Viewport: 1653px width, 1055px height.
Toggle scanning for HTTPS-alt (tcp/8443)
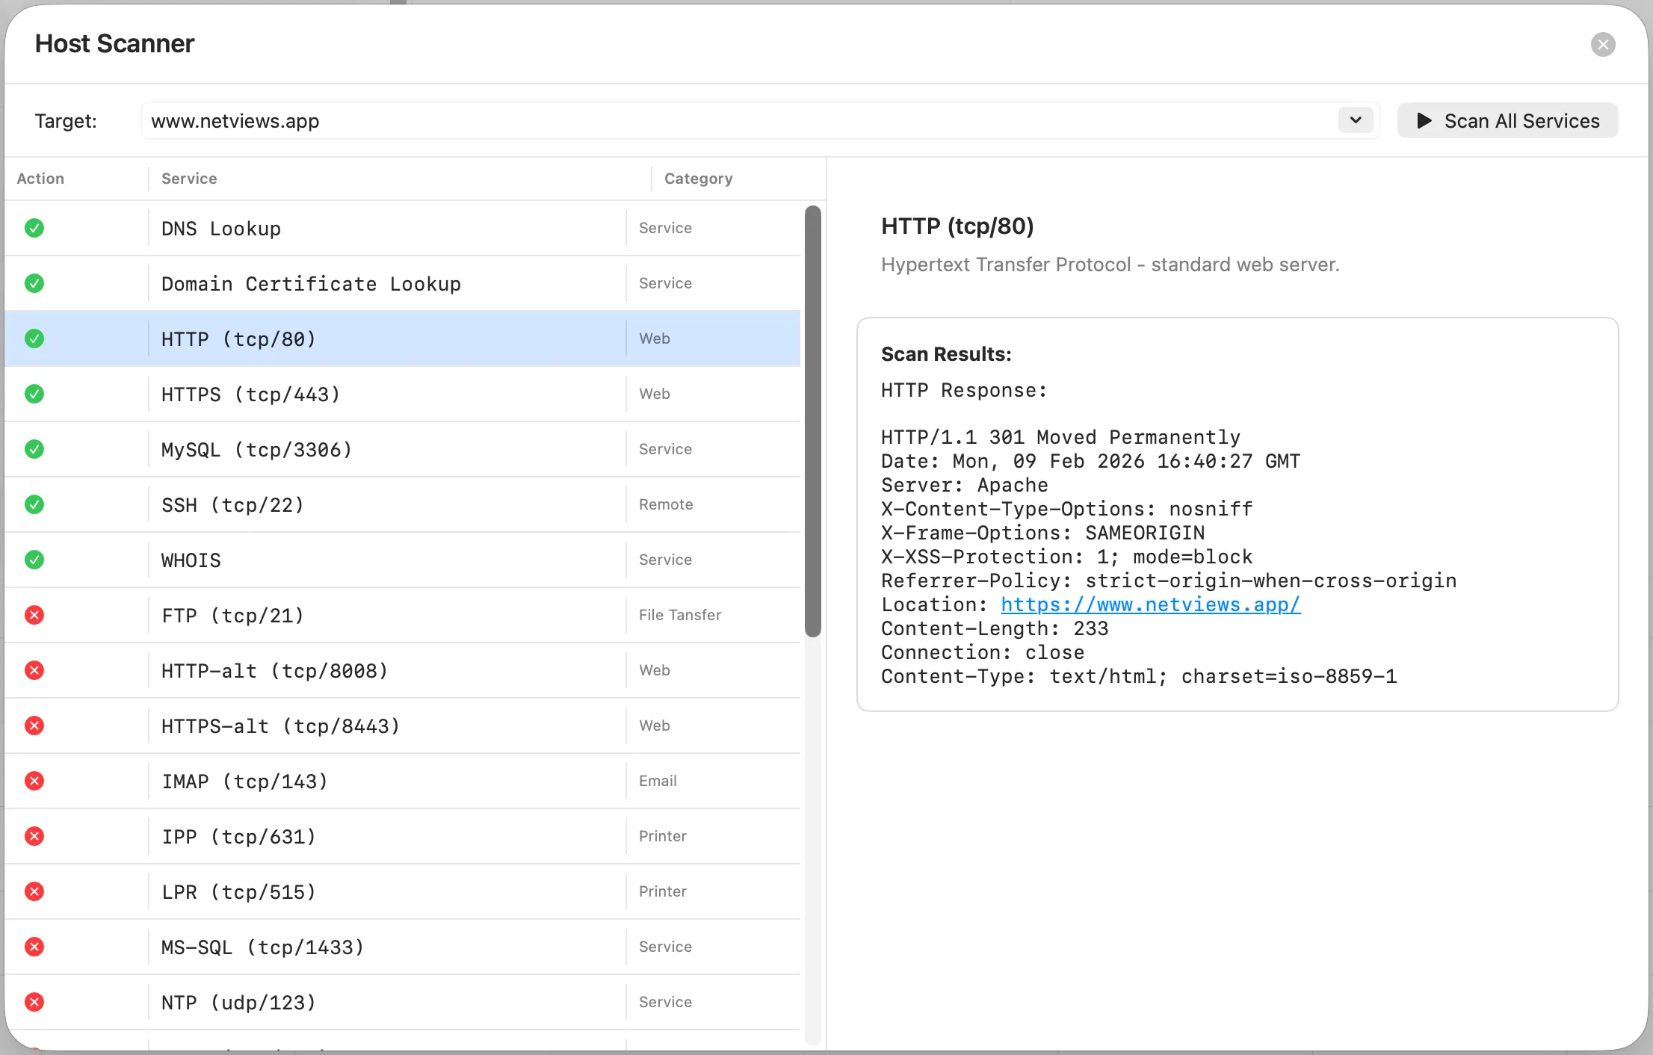[34, 725]
